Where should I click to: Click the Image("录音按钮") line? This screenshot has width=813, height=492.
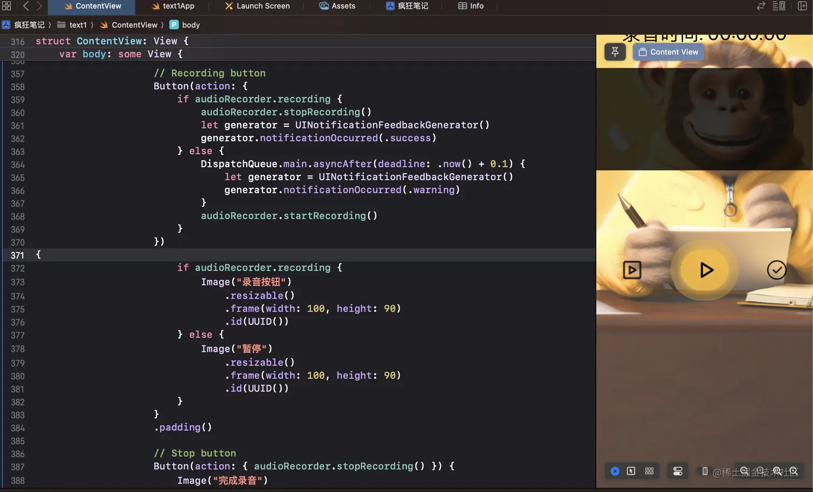(x=246, y=282)
